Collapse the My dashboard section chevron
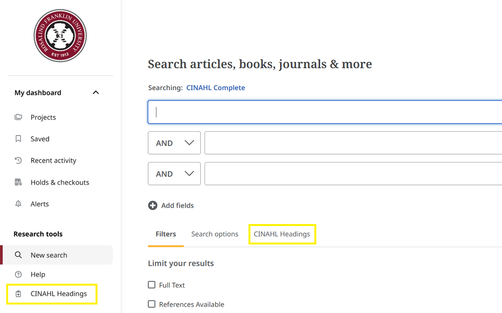 click(x=96, y=92)
